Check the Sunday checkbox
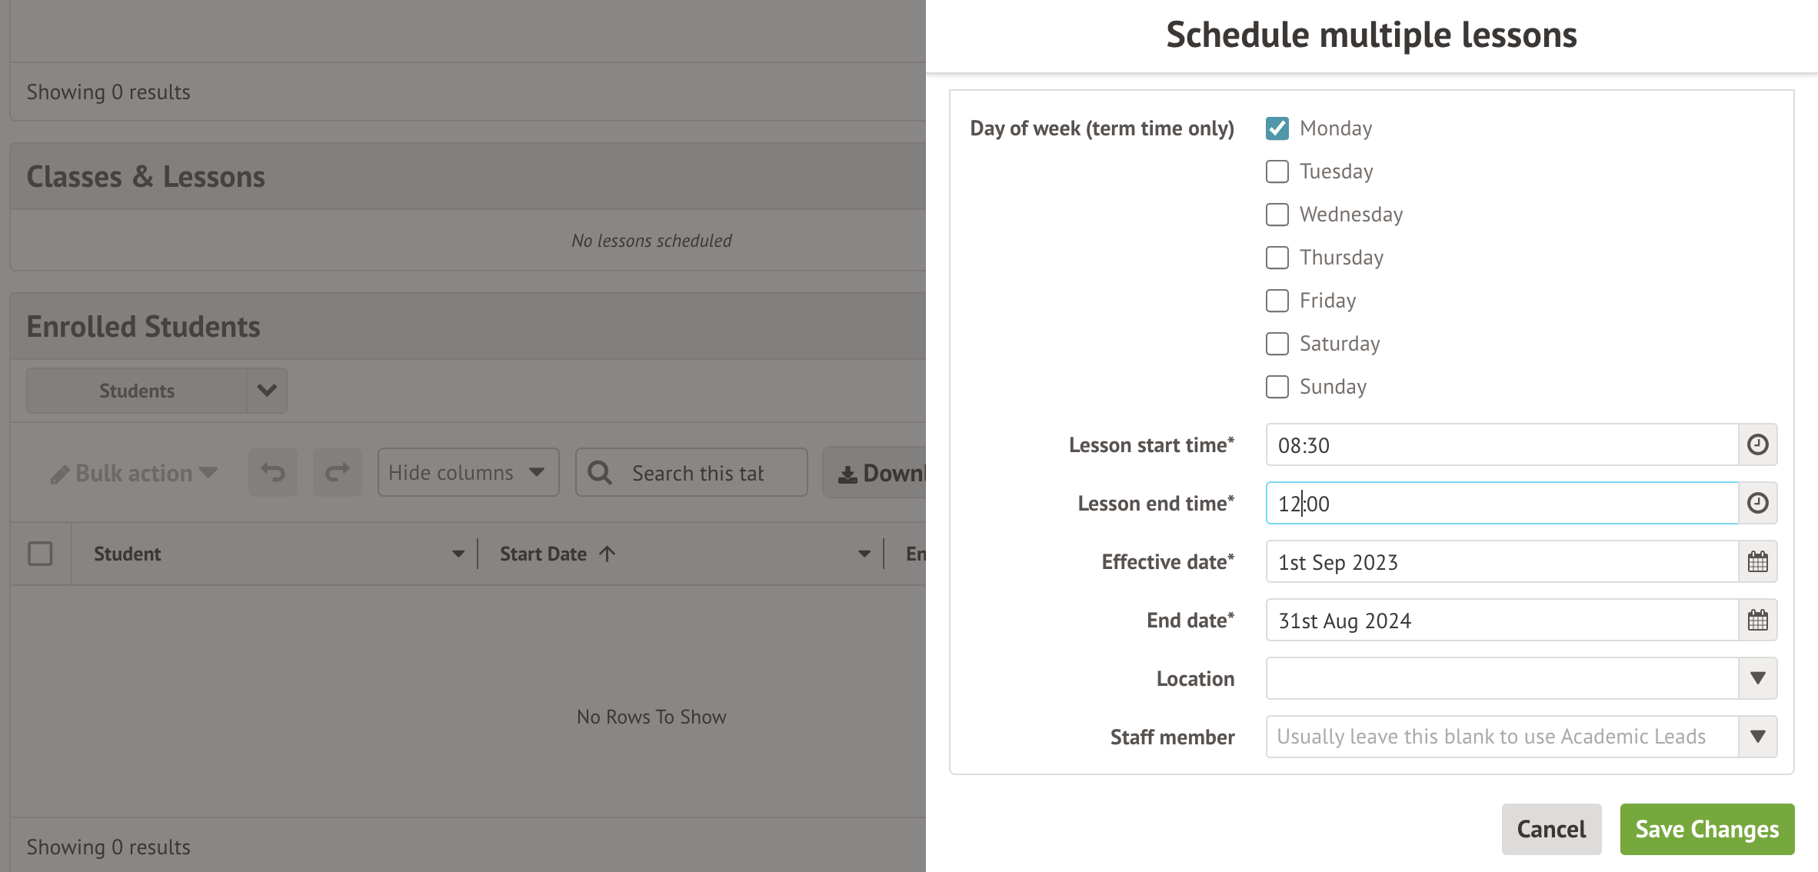 (1277, 387)
